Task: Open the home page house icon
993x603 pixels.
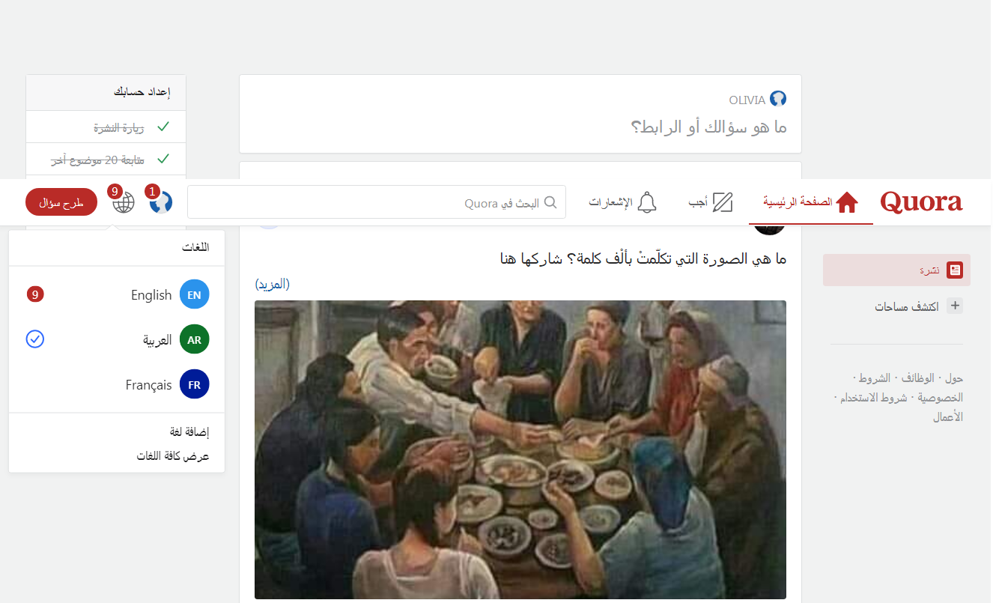Action: (x=847, y=202)
